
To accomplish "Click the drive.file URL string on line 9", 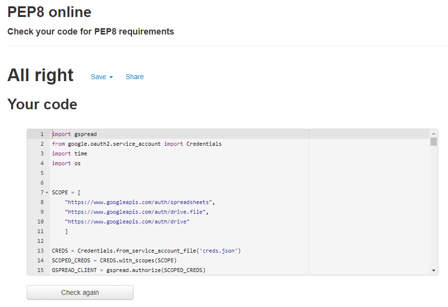I will click(x=135, y=212).
